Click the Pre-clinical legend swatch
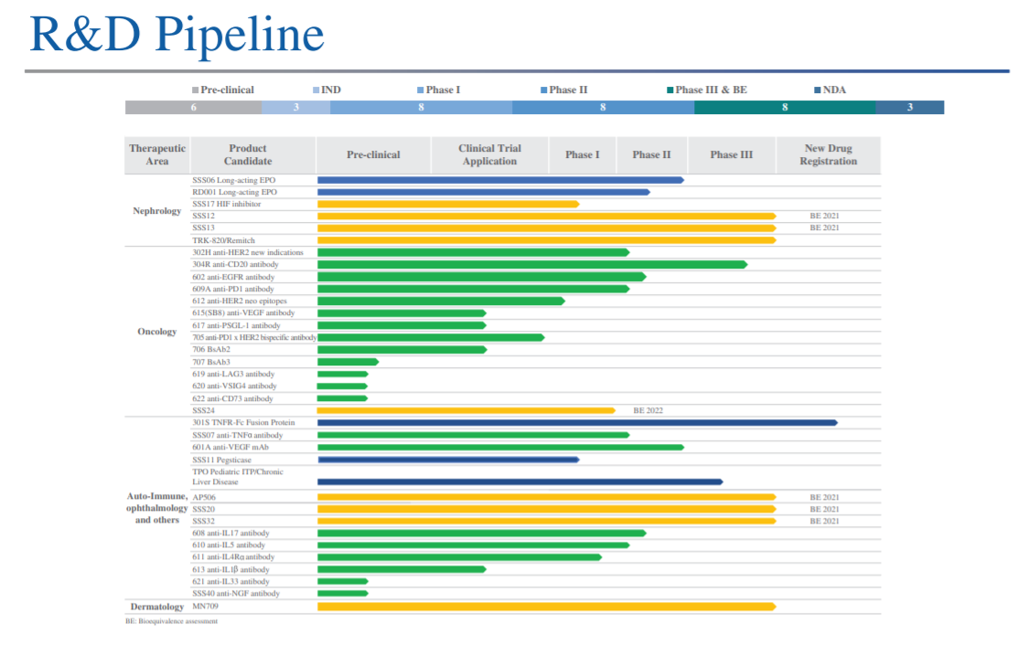Screen dimensions: 1029x645 (x=196, y=90)
